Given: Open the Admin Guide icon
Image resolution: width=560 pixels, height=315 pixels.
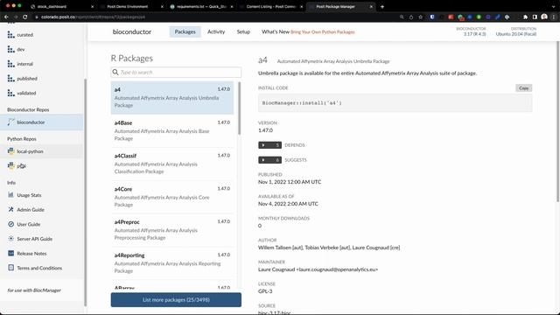Looking at the screenshot, I should tap(11, 210).
